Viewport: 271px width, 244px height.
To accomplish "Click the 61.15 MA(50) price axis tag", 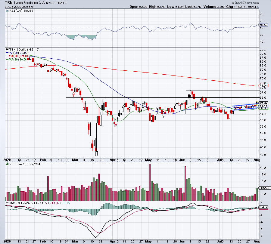I will click(263, 106).
